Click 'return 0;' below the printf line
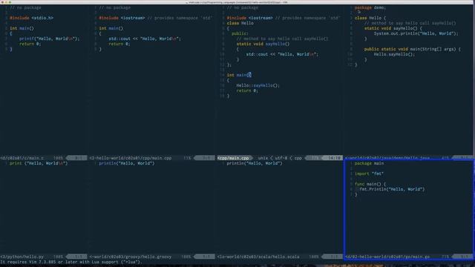 [x=30, y=44]
